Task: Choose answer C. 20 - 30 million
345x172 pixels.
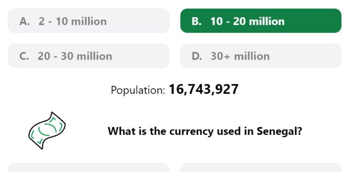Action: [88, 55]
